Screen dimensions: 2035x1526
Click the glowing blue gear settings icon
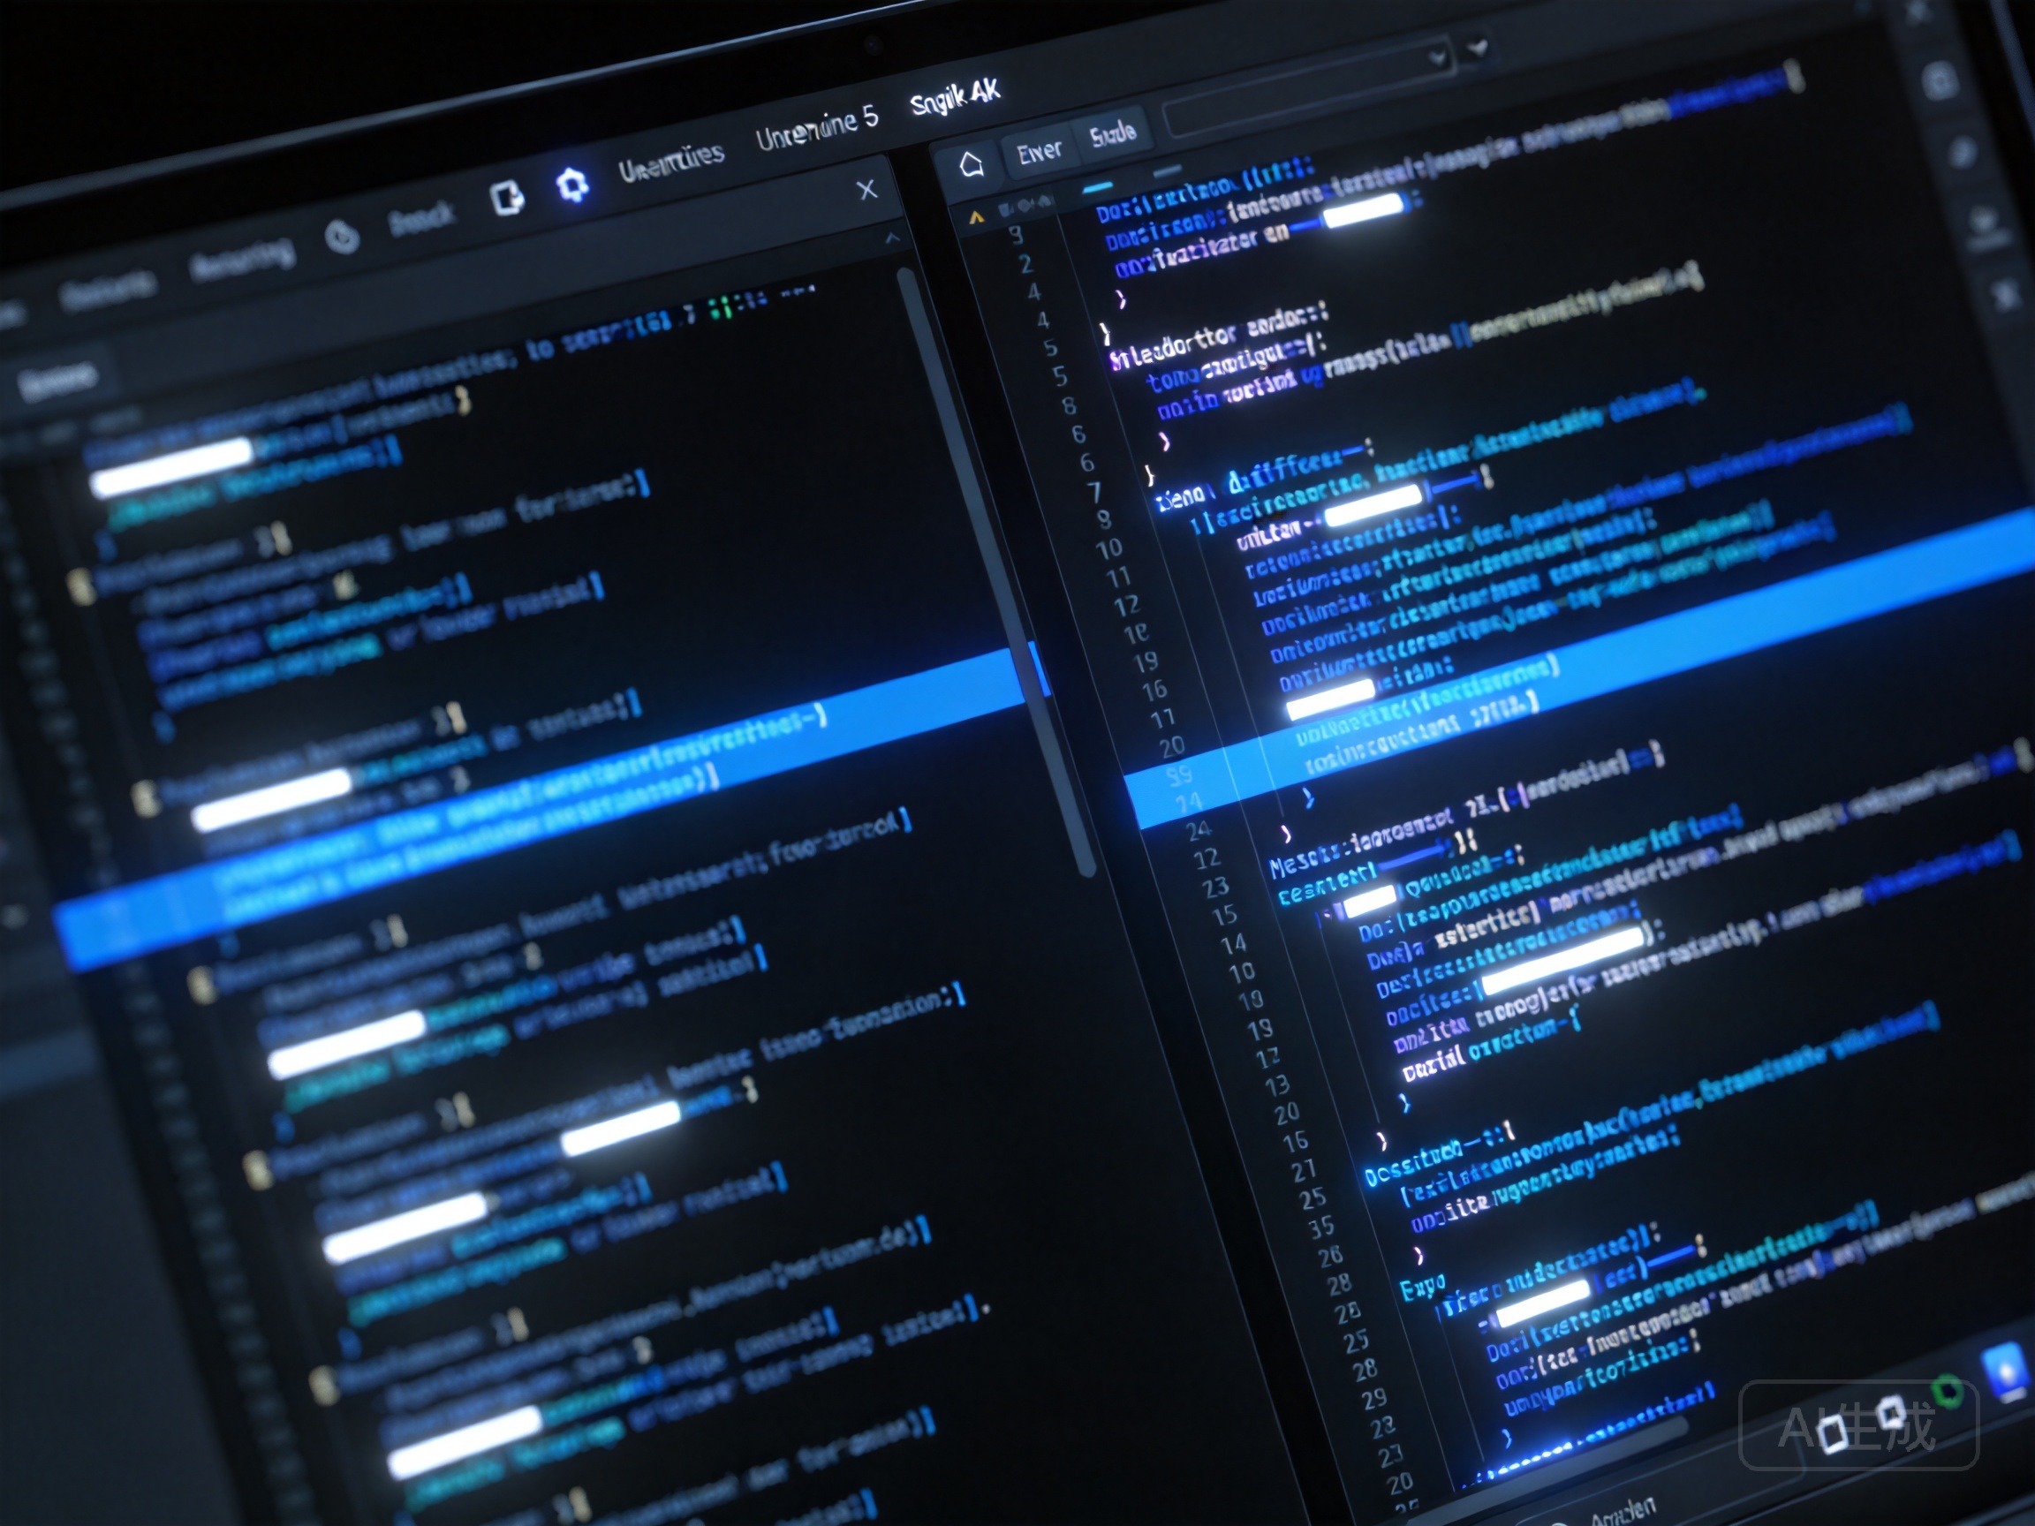pyautogui.click(x=572, y=185)
